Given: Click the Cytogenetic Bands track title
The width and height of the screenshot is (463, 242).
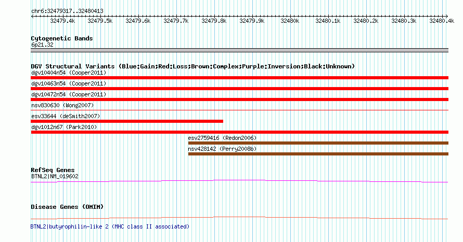Looking at the screenshot, I should click(62, 38).
